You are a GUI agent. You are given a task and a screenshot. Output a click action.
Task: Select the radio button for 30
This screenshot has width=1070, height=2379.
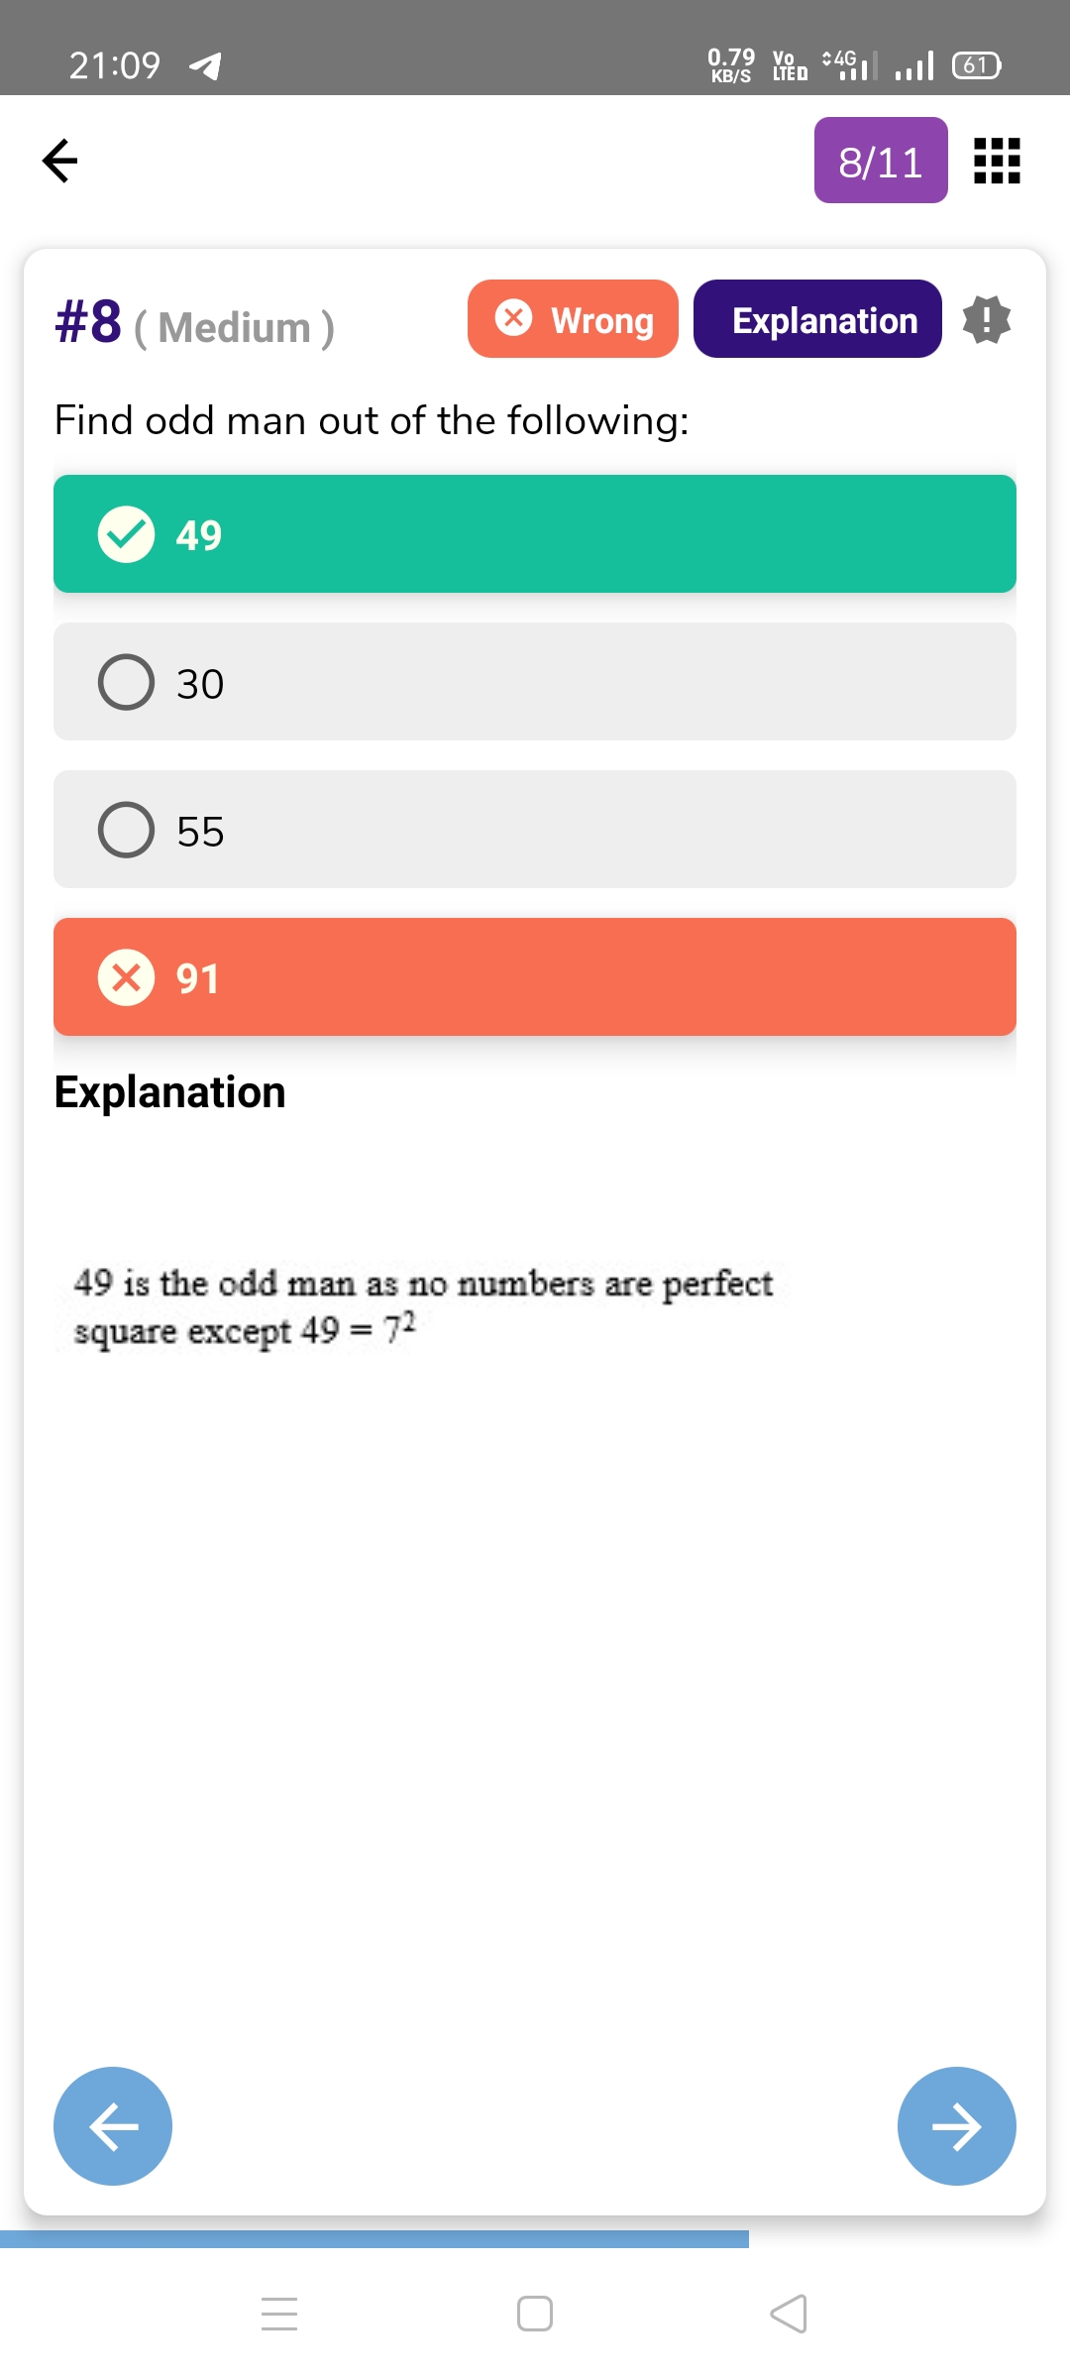coord(127,682)
